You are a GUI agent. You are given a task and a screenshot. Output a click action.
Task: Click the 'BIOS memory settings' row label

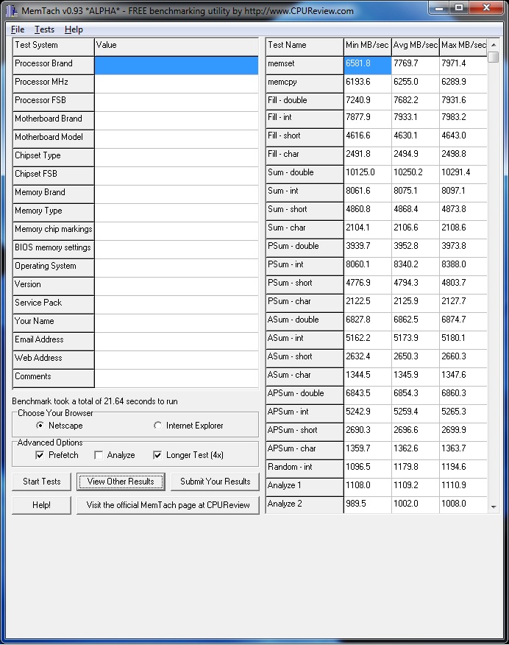pyautogui.click(x=54, y=250)
